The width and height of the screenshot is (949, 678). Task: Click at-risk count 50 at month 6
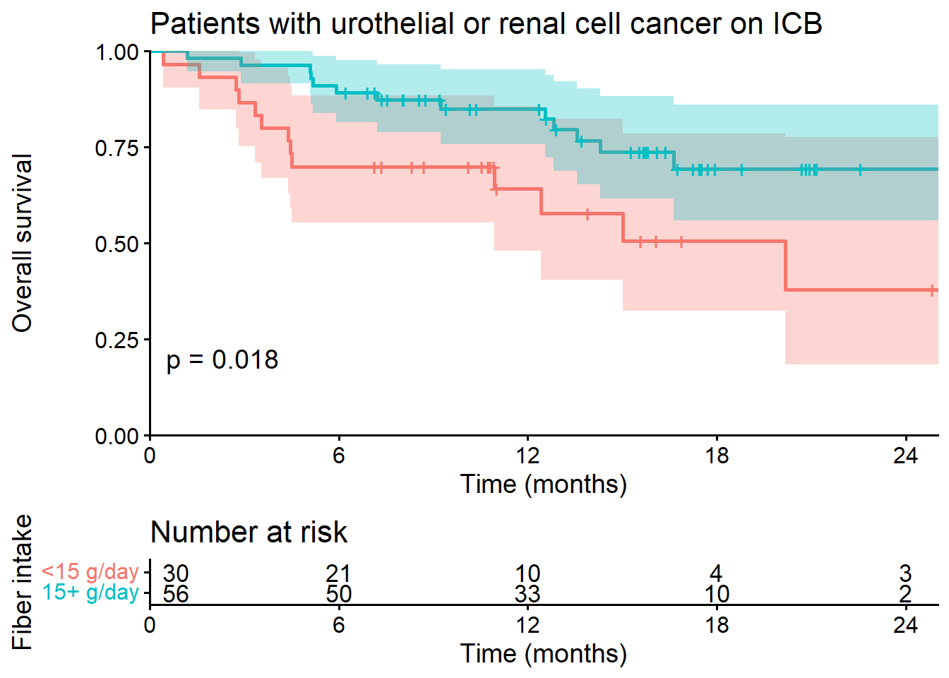click(339, 594)
